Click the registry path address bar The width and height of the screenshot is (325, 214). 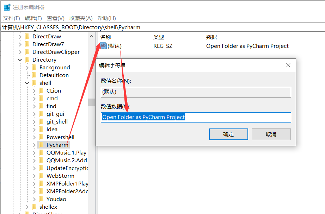click(106, 26)
